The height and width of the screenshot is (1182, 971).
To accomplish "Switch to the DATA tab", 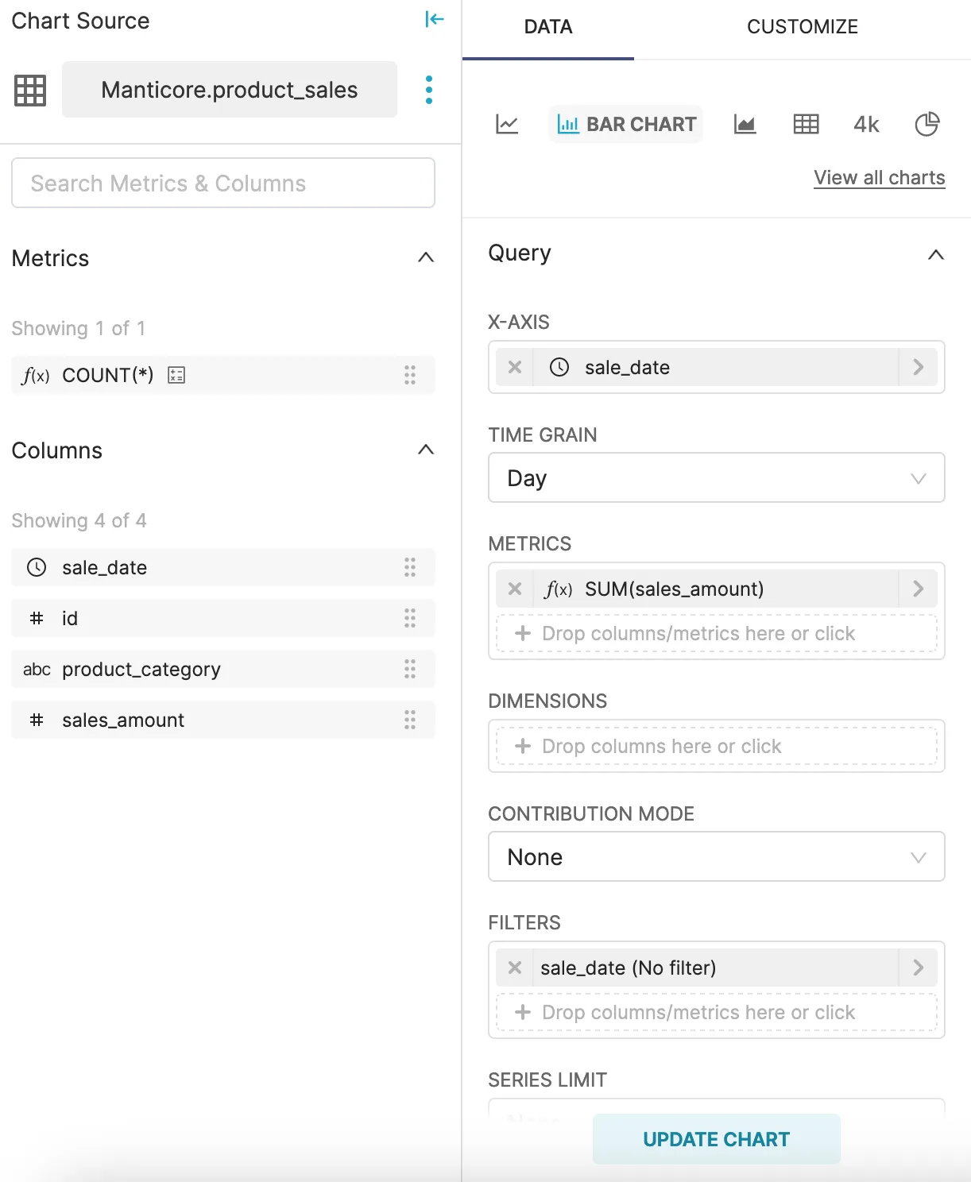I will 547,26.
